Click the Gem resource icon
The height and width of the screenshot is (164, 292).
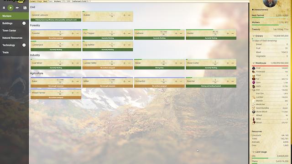click(254, 82)
